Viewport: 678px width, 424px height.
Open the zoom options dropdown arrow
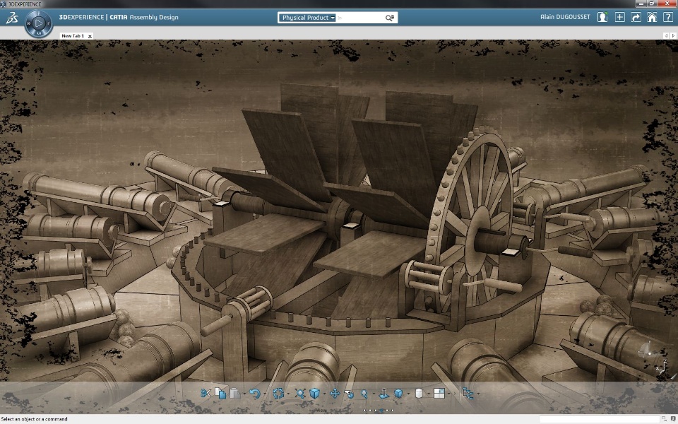[374, 394]
